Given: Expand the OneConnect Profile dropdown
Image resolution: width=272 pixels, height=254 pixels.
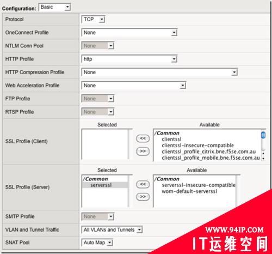Looking at the screenshot, I should (x=129, y=33).
